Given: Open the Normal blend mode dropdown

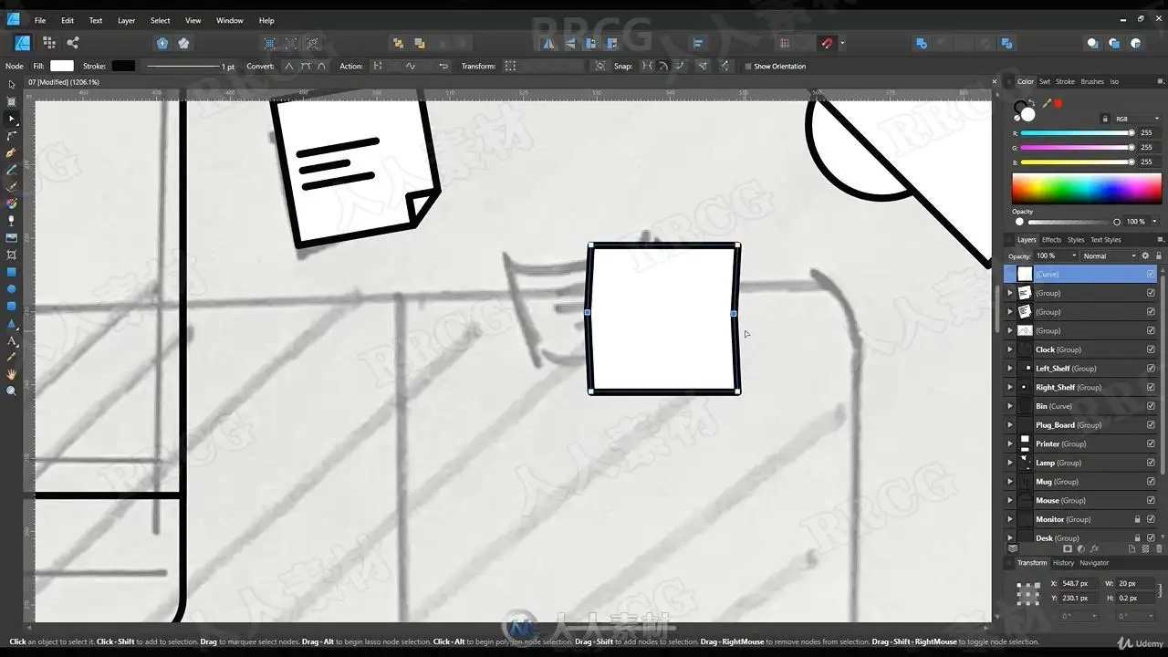Looking at the screenshot, I should [1109, 255].
